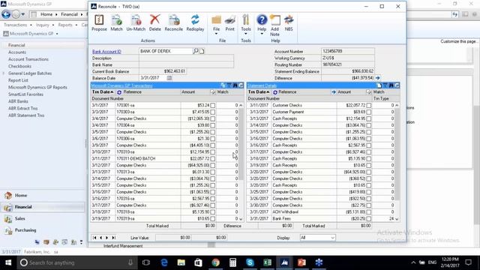Screen dimensions: 480x270
Task: Open Excel from the taskbar
Action: [x=267, y=262]
